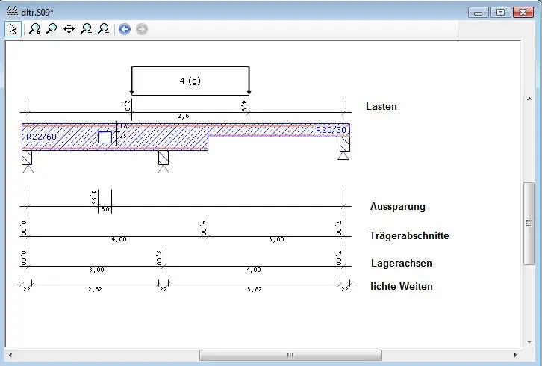This screenshot has height=366, width=542.
Task: Click the zoom in magnifier icon
Action: [86, 29]
